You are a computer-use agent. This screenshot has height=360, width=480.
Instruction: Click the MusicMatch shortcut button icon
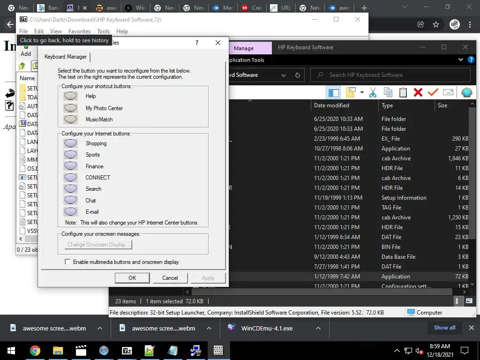pos(70,120)
